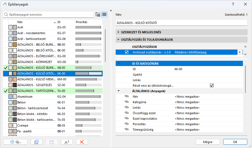The width and height of the screenshot is (252, 148).
Task: Click the rename material icon
Action: coord(67,142)
